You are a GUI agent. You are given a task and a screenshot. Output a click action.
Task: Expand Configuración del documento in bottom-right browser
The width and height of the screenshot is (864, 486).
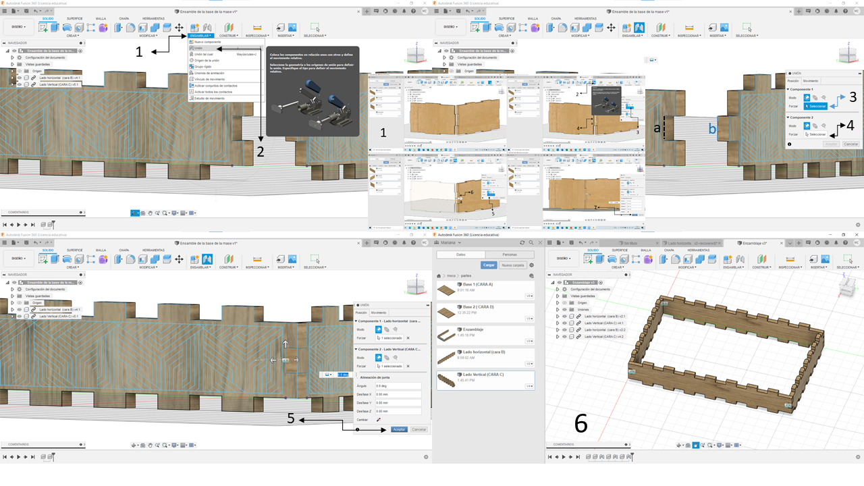[558, 289]
